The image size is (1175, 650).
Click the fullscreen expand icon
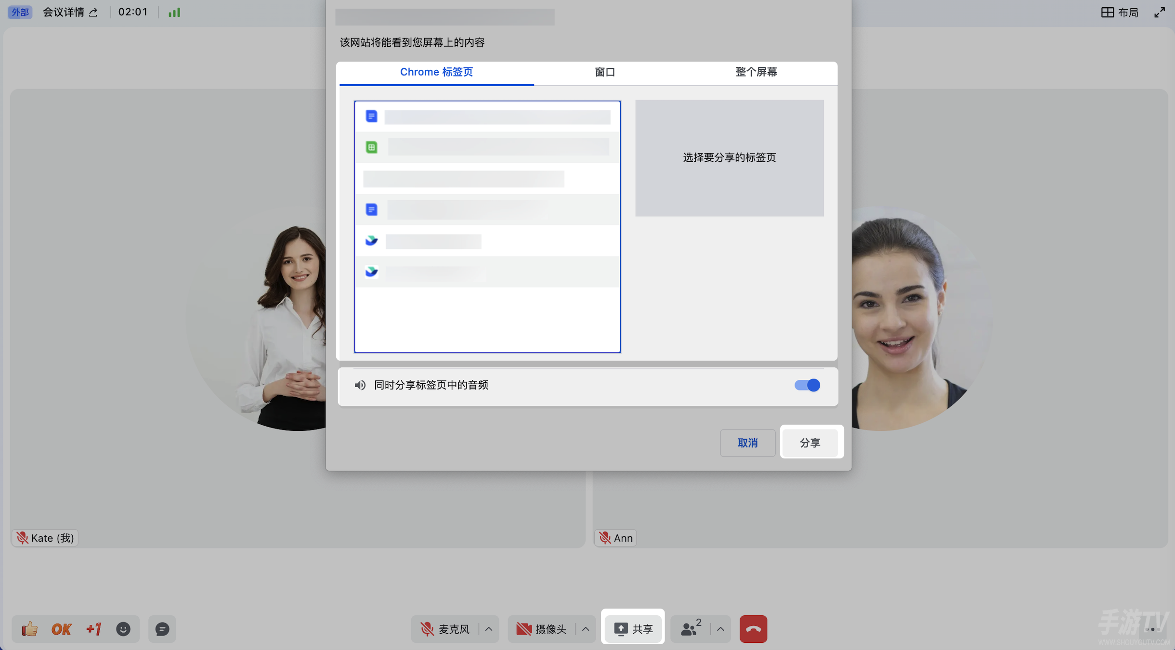[1160, 13]
